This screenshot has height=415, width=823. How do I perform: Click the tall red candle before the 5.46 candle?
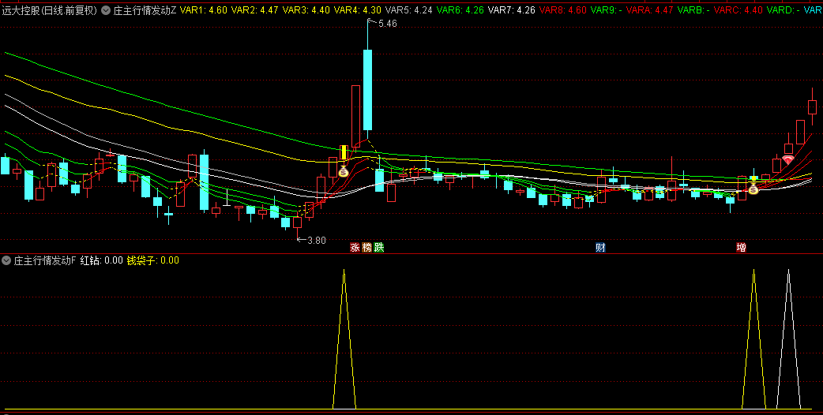356,118
